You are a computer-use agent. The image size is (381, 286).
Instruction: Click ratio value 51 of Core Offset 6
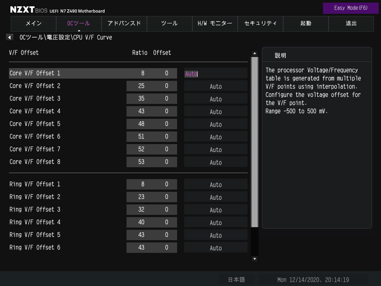point(141,136)
